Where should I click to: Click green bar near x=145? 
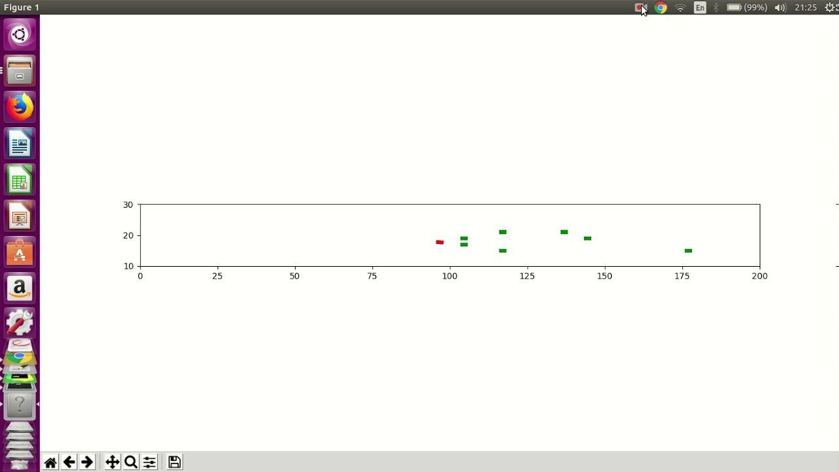[587, 239]
